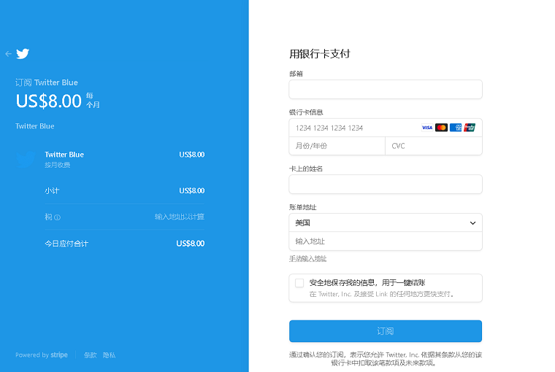Click the Mastercard icon

tap(441, 128)
